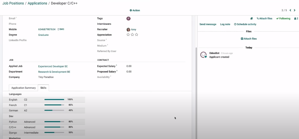Click Tiny Paradise company text
This screenshot has width=299, height=139.
(46, 77)
